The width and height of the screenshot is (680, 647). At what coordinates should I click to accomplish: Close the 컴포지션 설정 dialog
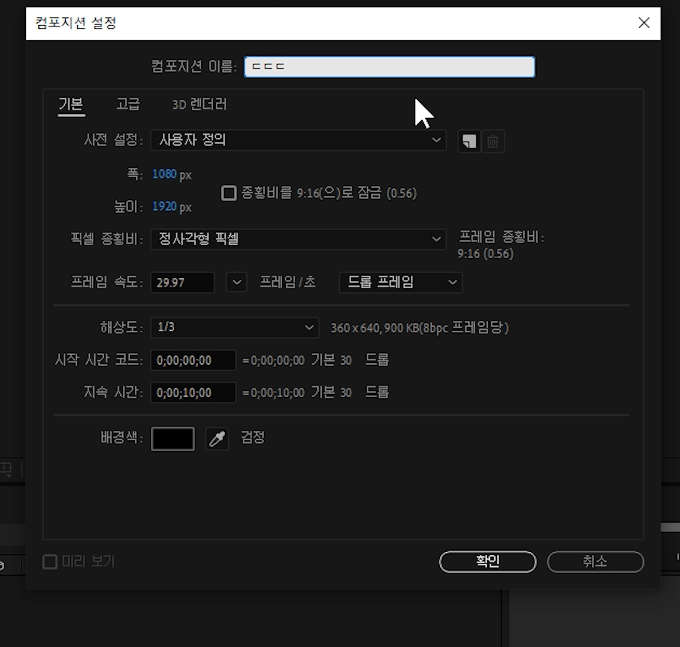click(644, 23)
